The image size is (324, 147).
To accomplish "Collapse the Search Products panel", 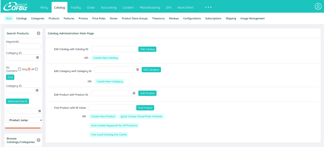I will [38, 33].
